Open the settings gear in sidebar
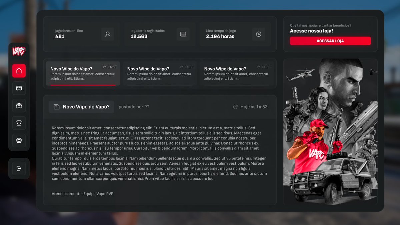The width and height of the screenshot is (400, 225). click(x=19, y=141)
